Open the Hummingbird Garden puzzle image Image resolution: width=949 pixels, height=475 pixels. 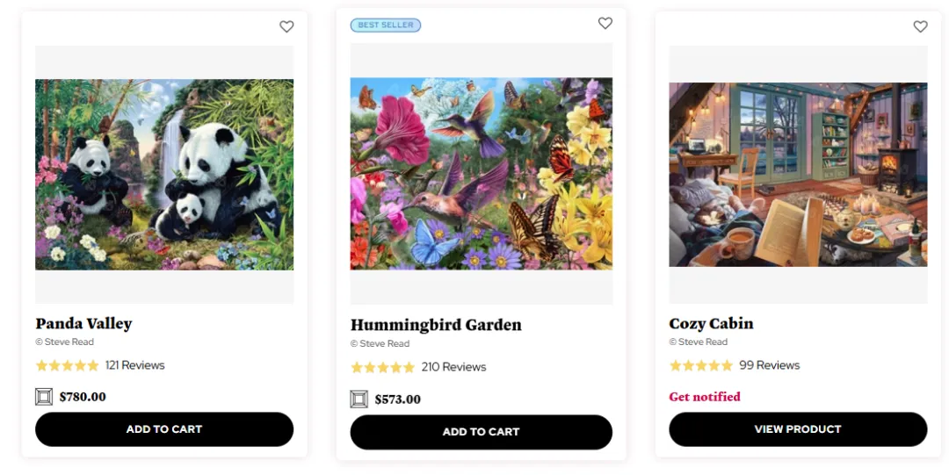point(481,174)
